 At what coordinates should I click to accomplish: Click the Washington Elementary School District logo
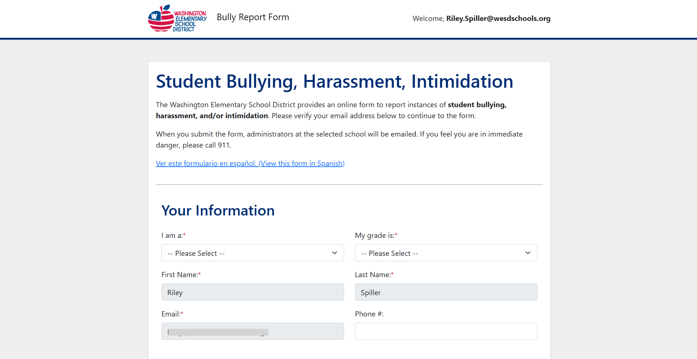178,18
